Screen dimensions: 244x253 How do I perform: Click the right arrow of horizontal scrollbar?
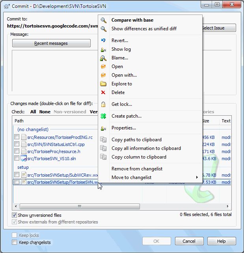(x=228, y=206)
